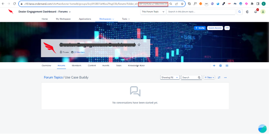The height and width of the screenshot is (134, 270).
Task: Click the share page icon in address bar
Action: (177, 4)
